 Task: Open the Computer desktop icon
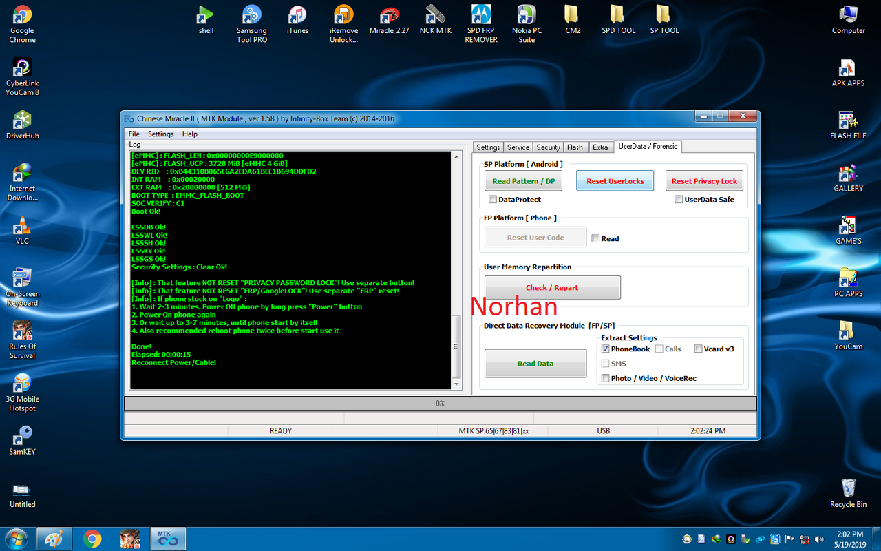coord(848,20)
